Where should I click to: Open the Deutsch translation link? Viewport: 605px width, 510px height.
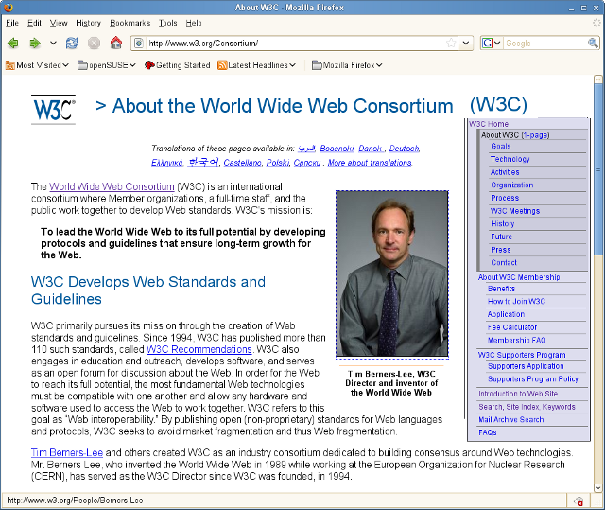[404, 149]
